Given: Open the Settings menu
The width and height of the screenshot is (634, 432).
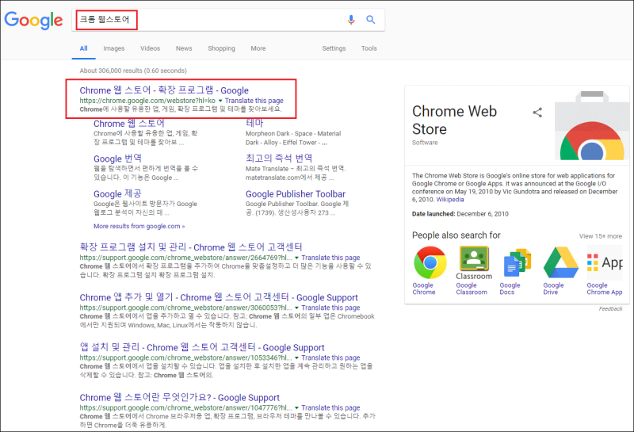Looking at the screenshot, I should tap(334, 48).
